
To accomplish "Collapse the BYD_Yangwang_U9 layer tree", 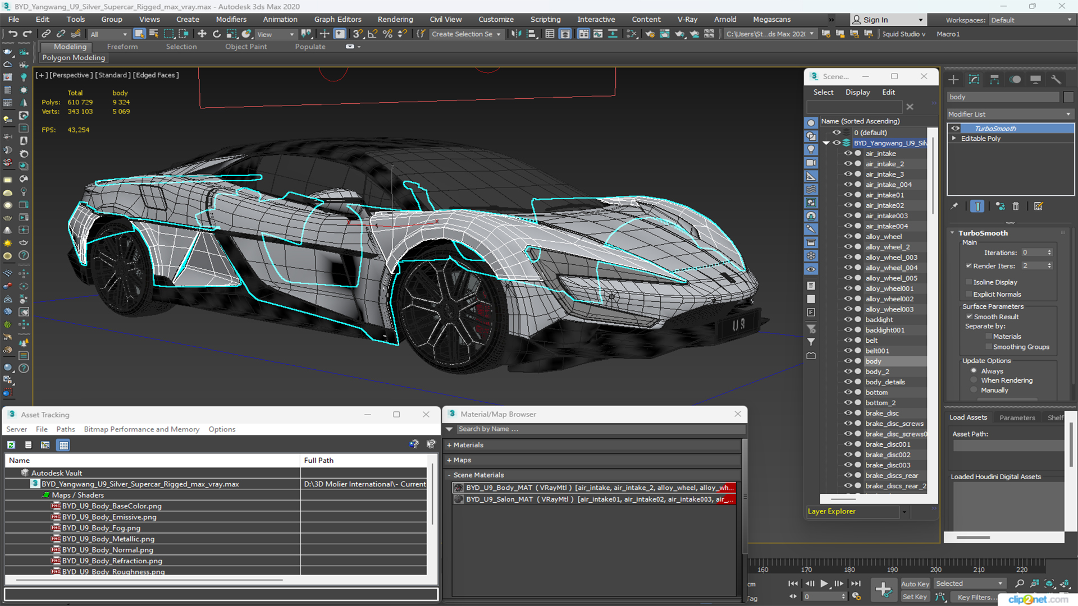I will coord(826,143).
